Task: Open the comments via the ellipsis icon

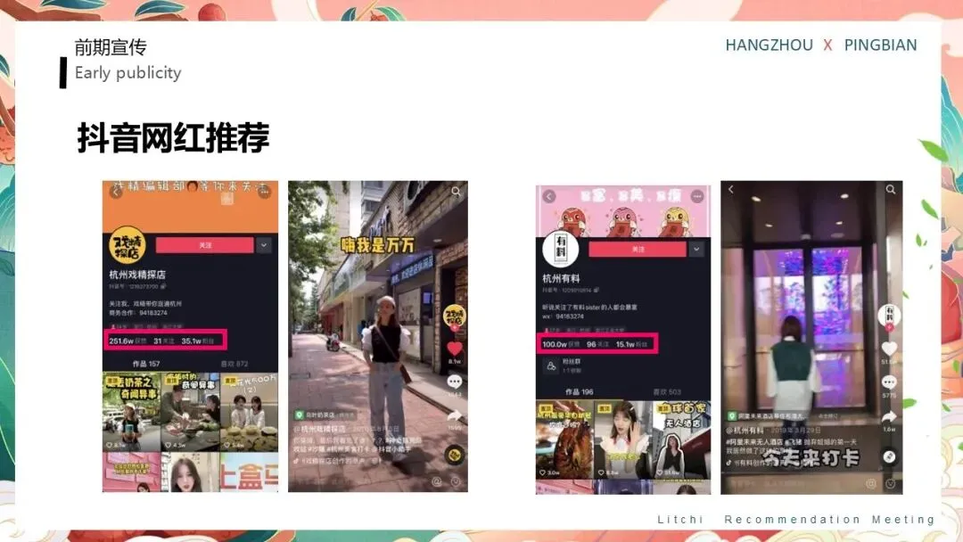Action: point(455,380)
